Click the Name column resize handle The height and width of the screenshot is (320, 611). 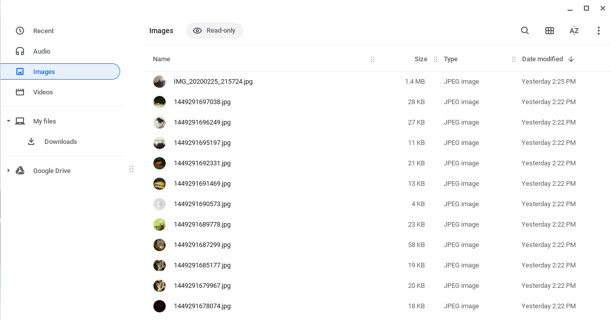(373, 59)
